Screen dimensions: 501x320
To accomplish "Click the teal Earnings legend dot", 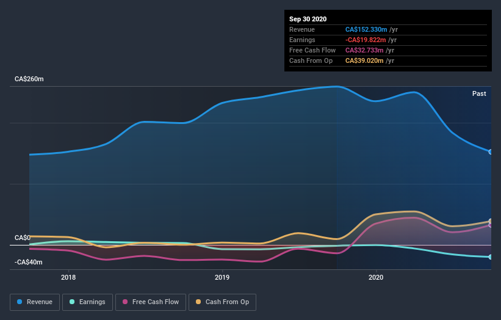I will 72,302.
